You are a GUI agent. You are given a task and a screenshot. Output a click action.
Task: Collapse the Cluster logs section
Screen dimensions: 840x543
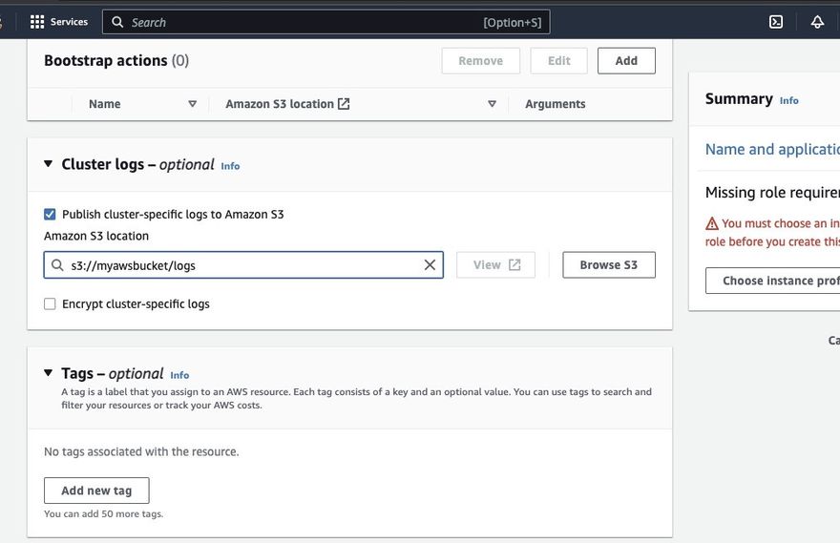(49, 164)
